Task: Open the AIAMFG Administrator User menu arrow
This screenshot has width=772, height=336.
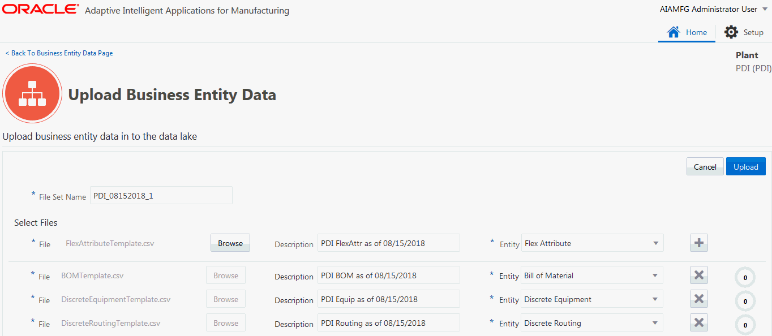Action: pyautogui.click(x=765, y=10)
